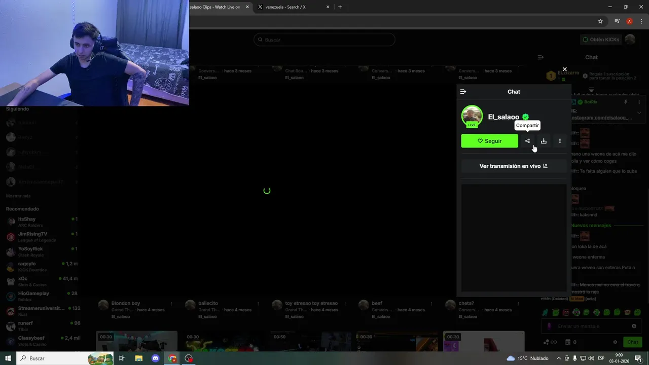Open options for toy etresao clip
This screenshot has height=365, width=649.
point(345,304)
